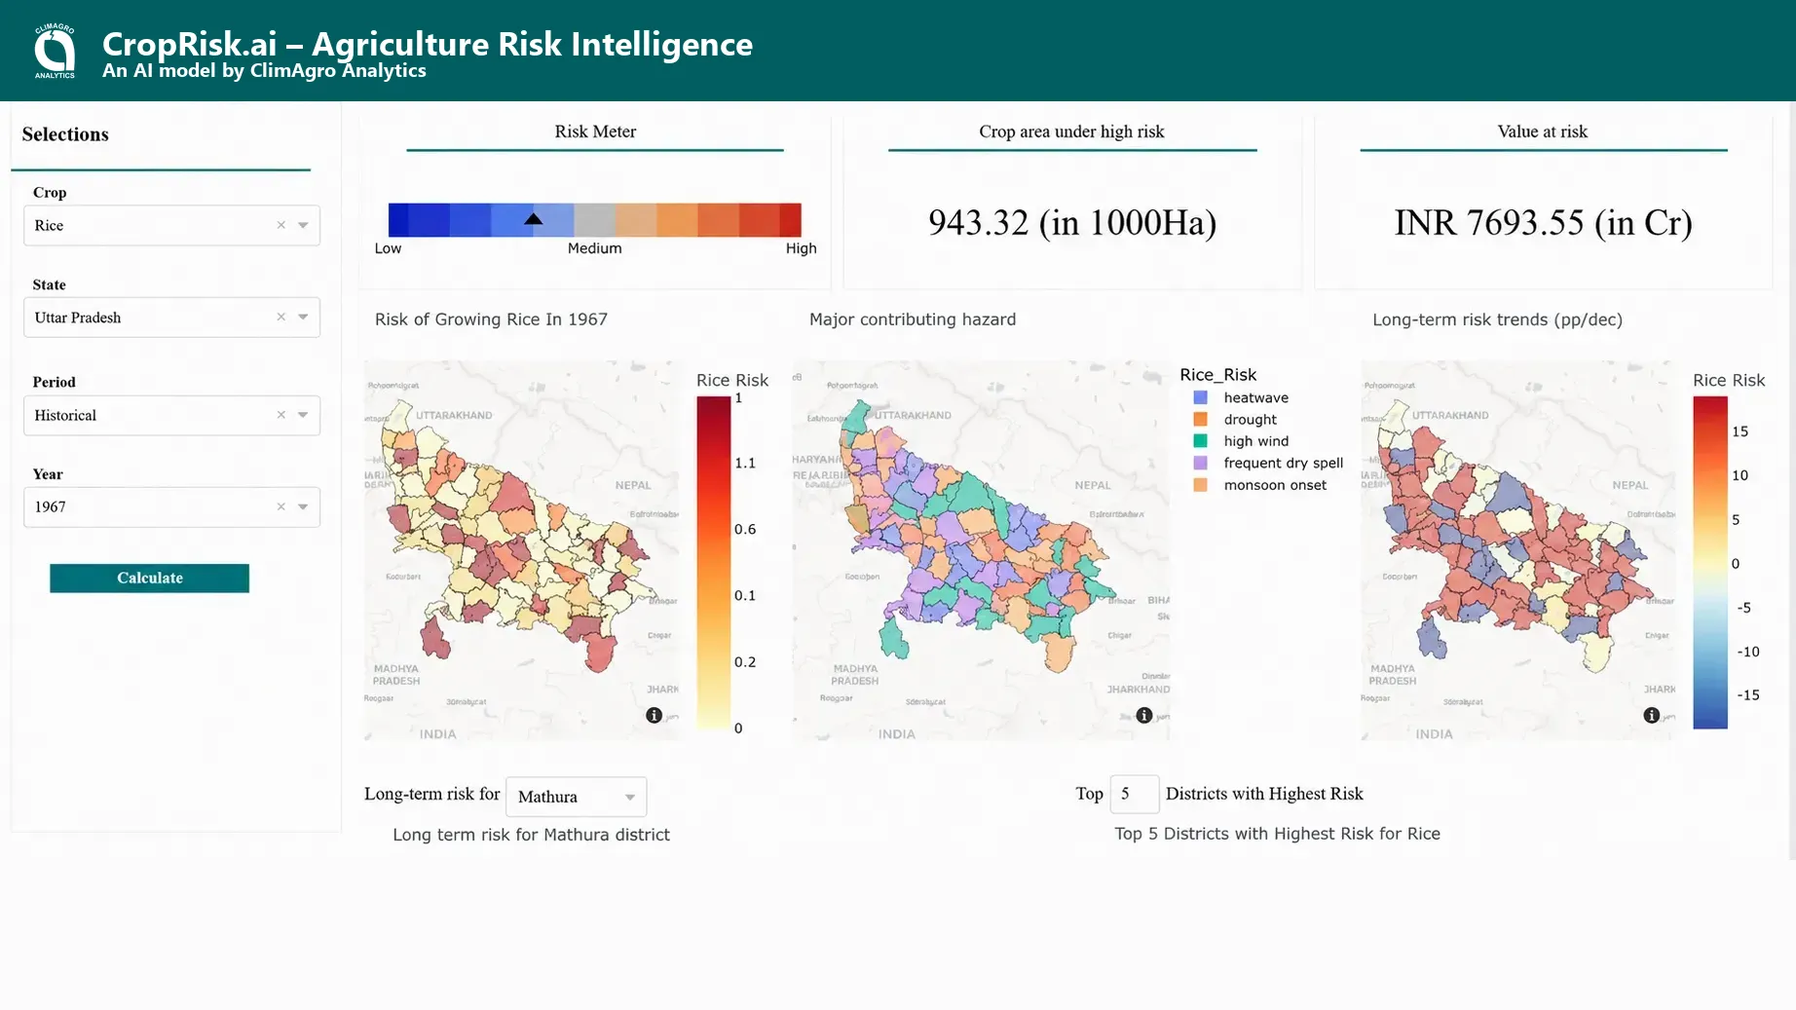Click the Selections panel heading
Screen dimensions: 1796x1010
(x=65, y=134)
